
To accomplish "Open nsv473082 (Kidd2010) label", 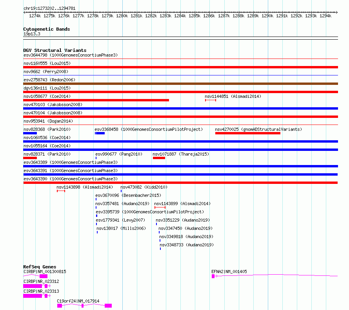I will (x=144, y=187).
